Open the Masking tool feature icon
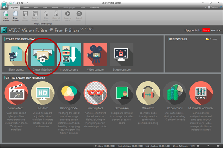Viewport: 223px width, 148px height. coord(95,93)
